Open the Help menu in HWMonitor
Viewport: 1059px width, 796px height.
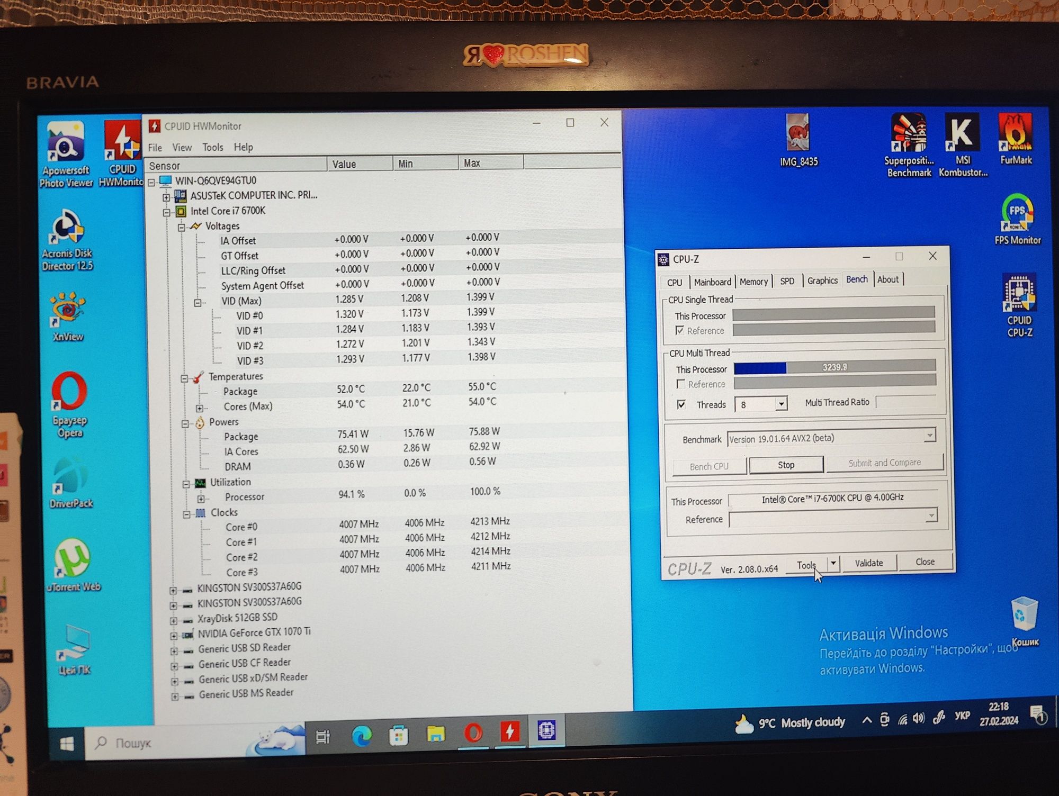244,147
